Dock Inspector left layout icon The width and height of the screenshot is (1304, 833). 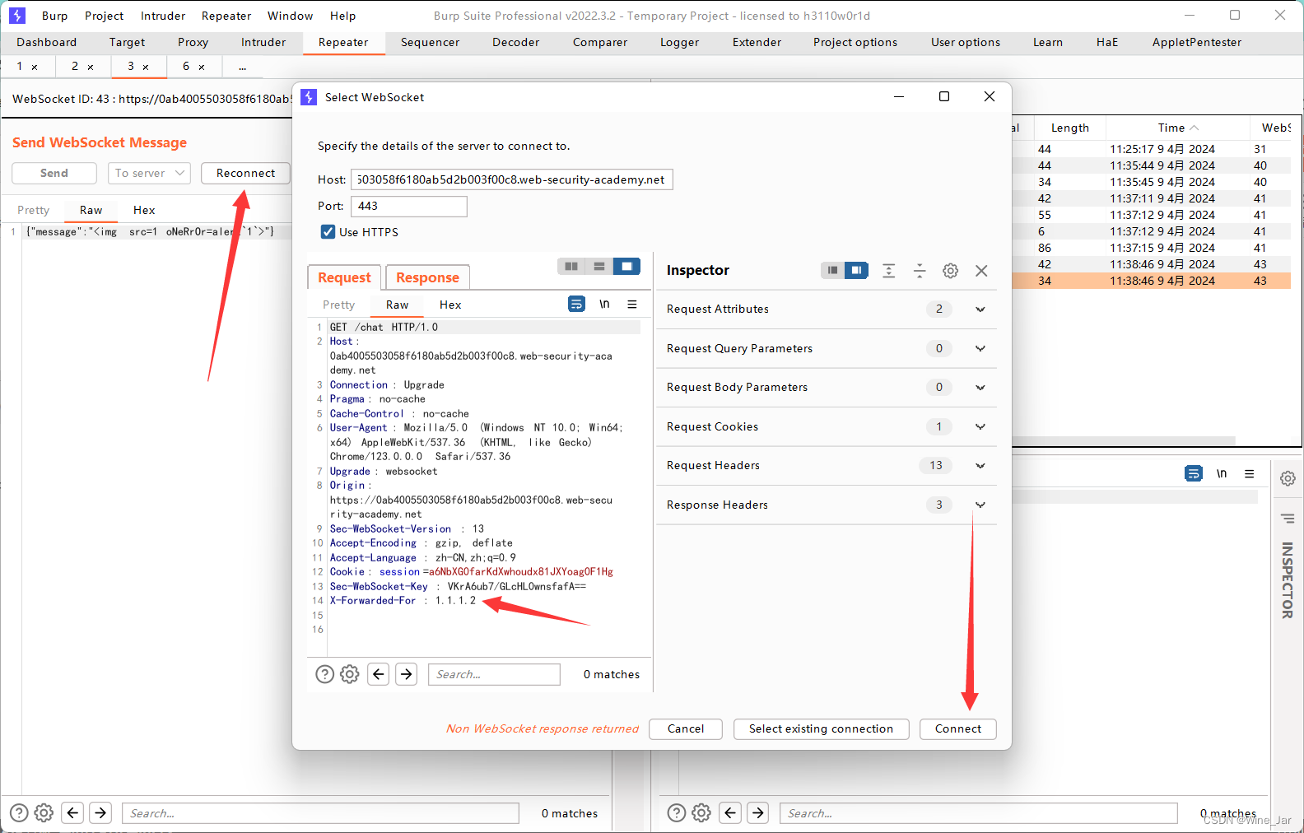(833, 270)
